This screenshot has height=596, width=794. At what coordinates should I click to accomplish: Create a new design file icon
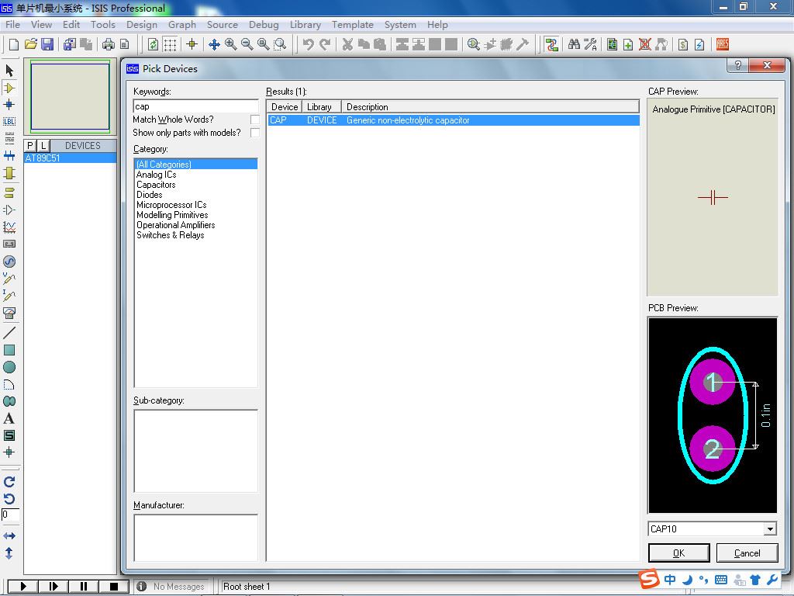[14, 44]
